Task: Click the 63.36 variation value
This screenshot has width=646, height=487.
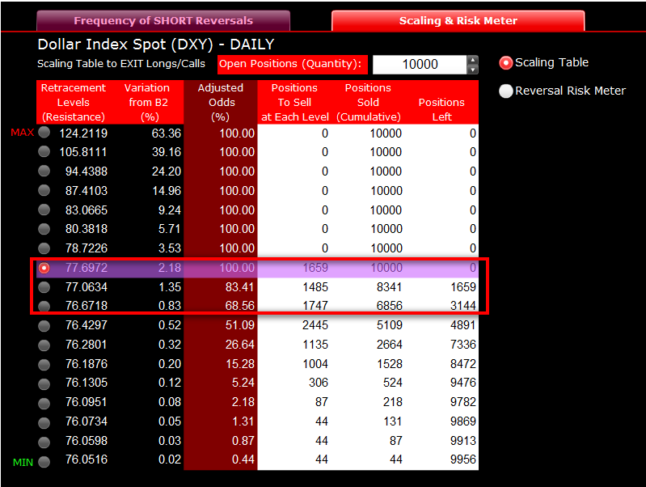Action: pyautogui.click(x=167, y=133)
